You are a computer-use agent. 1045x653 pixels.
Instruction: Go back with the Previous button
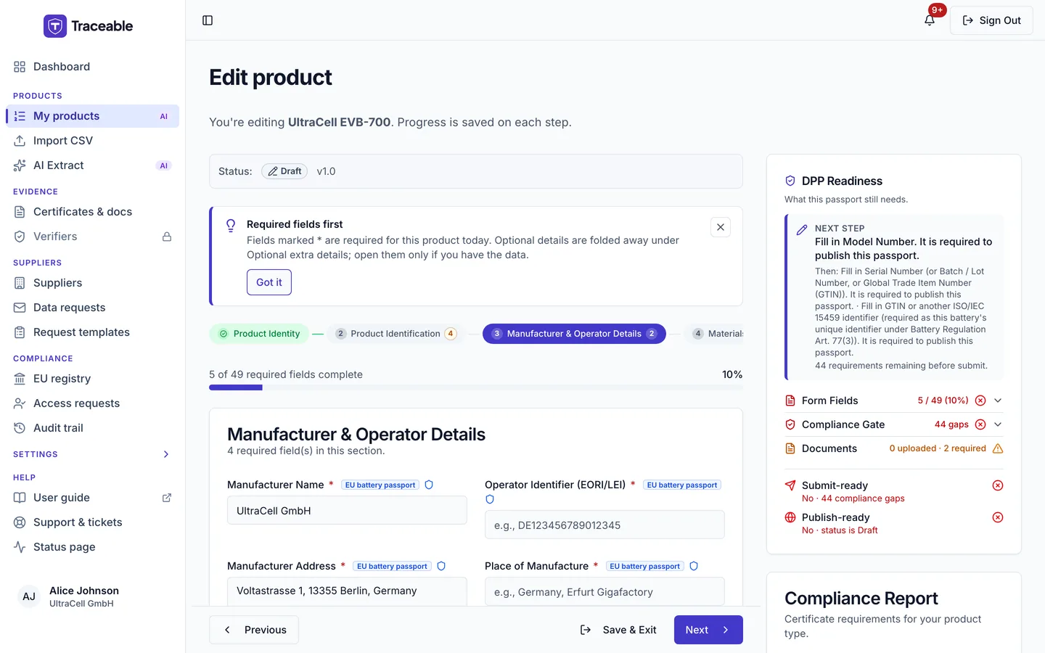click(254, 630)
